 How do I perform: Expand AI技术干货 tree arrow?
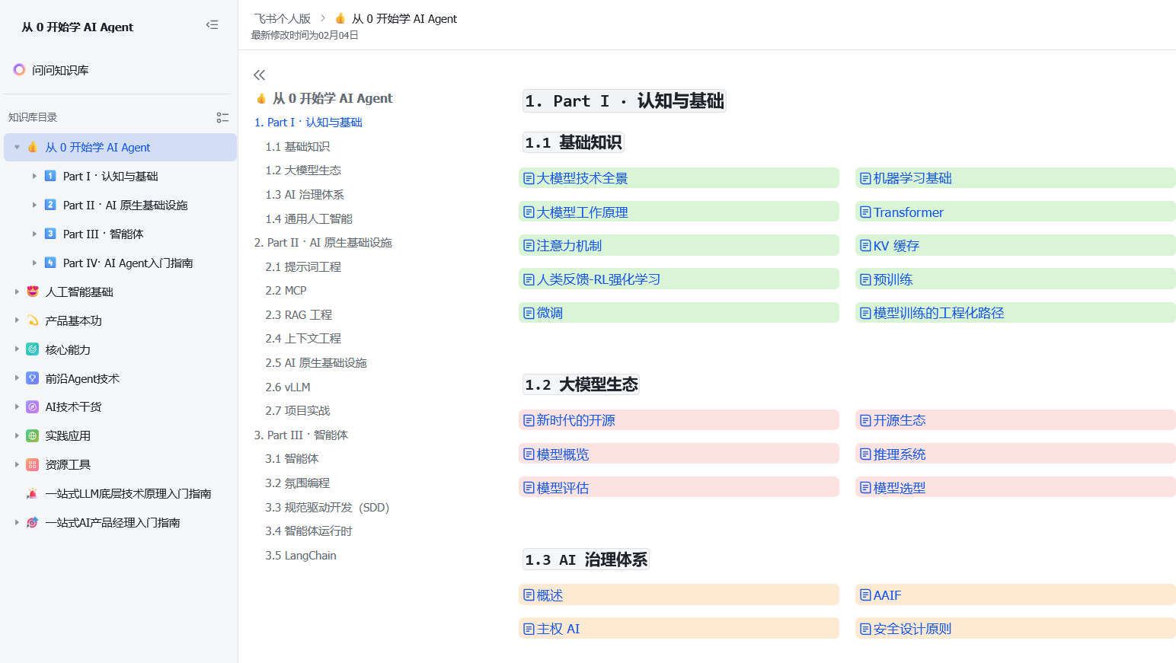[x=17, y=407]
